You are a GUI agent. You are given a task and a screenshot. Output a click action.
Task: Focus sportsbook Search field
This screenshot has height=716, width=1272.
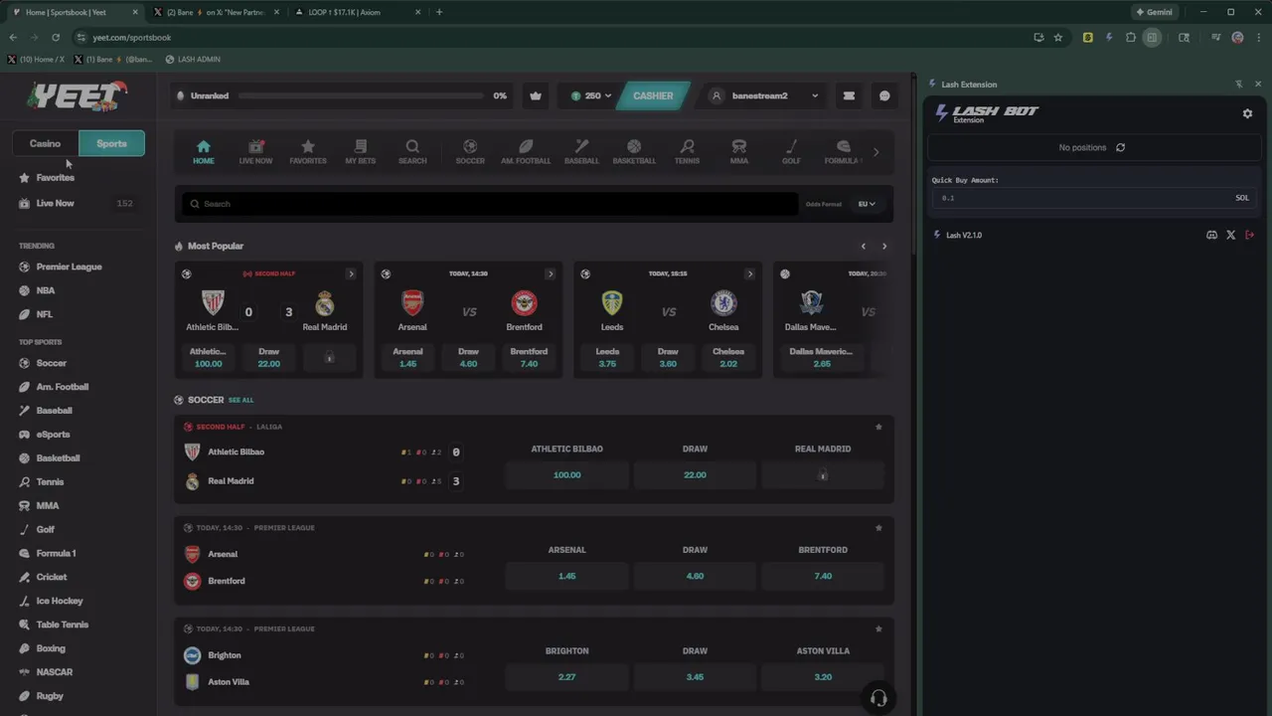[x=490, y=204]
